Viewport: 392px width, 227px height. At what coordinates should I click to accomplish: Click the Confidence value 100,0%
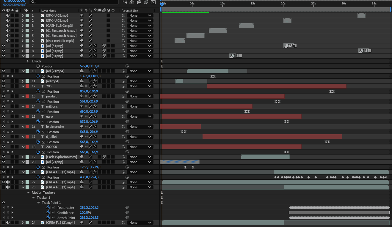[85, 212]
